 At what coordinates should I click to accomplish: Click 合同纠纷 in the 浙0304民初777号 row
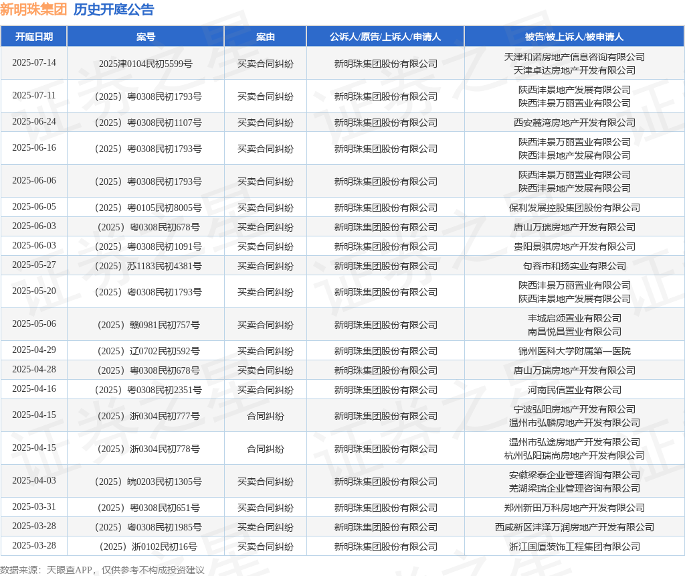point(265,416)
